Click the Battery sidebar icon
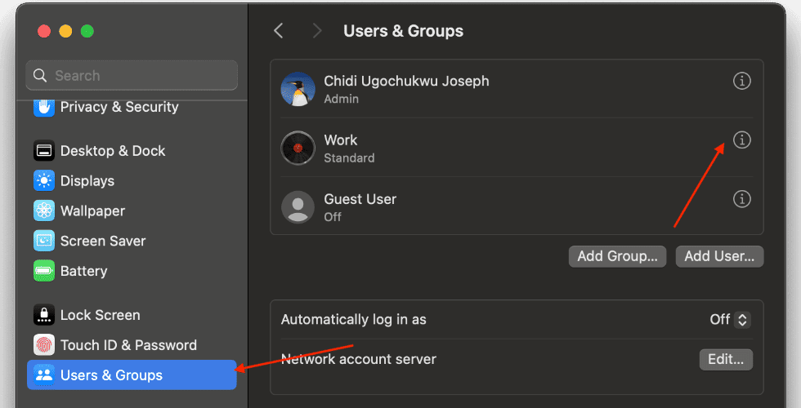The height and width of the screenshot is (408, 801). tap(44, 271)
